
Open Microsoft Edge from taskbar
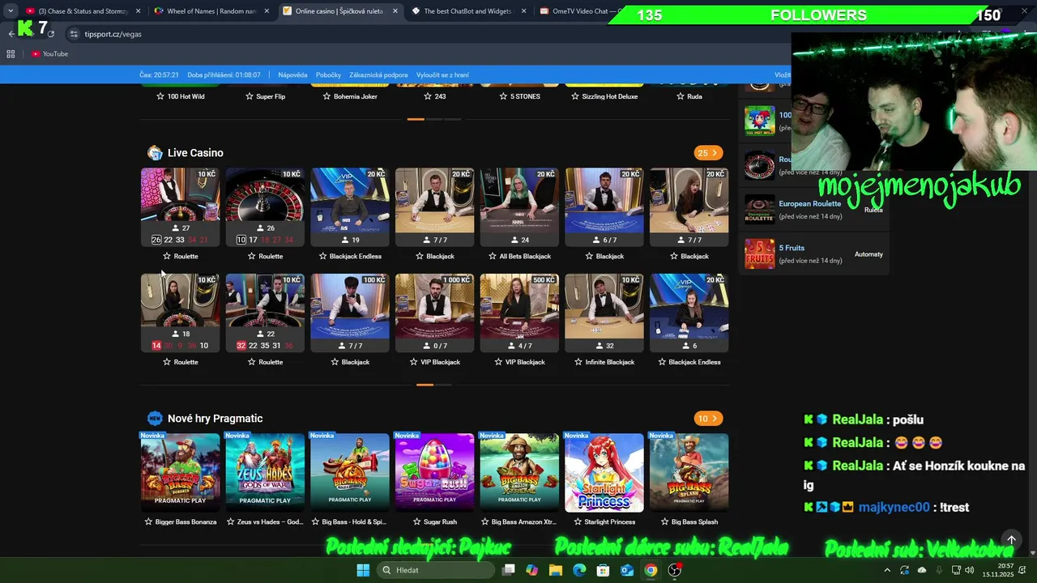(x=579, y=570)
